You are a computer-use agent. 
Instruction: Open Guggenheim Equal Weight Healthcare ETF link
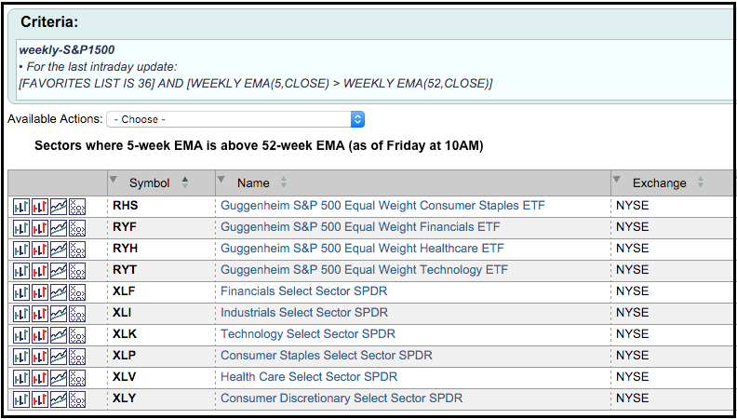pyautogui.click(x=362, y=249)
